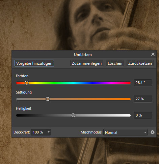Click the cyan area of the Farbton bar
This screenshot has height=164, width=159.
74,83
